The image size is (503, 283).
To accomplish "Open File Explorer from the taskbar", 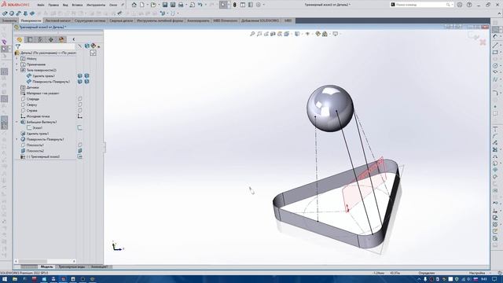I will pos(15,279).
